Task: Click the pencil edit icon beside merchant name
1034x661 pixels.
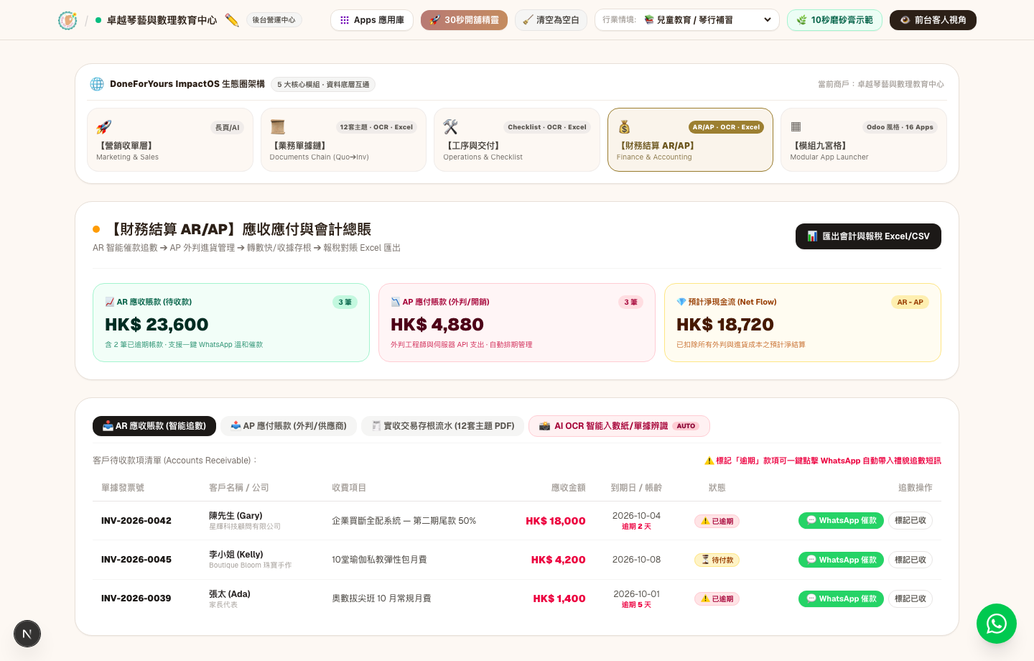Action: pyautogui.click(x=232, y=20)
